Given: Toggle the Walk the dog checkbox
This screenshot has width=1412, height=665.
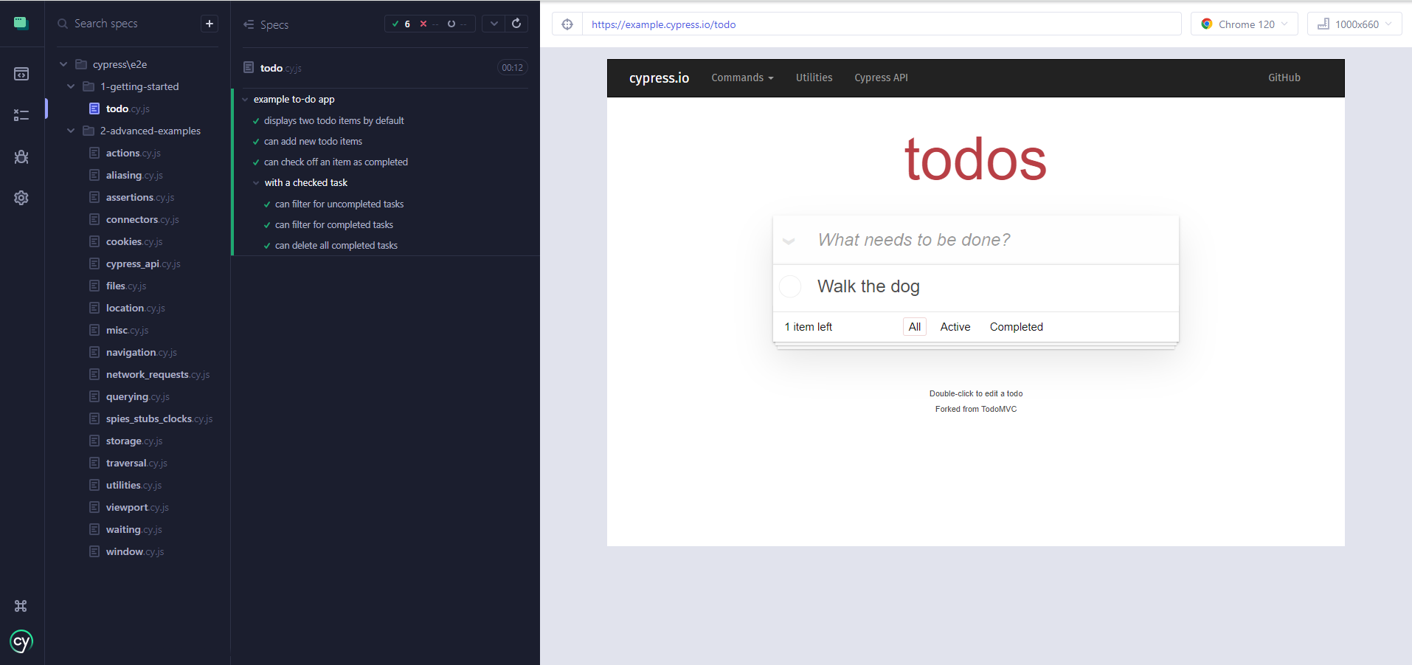Looking at the screenshot, I should click(x=790, y=286).
